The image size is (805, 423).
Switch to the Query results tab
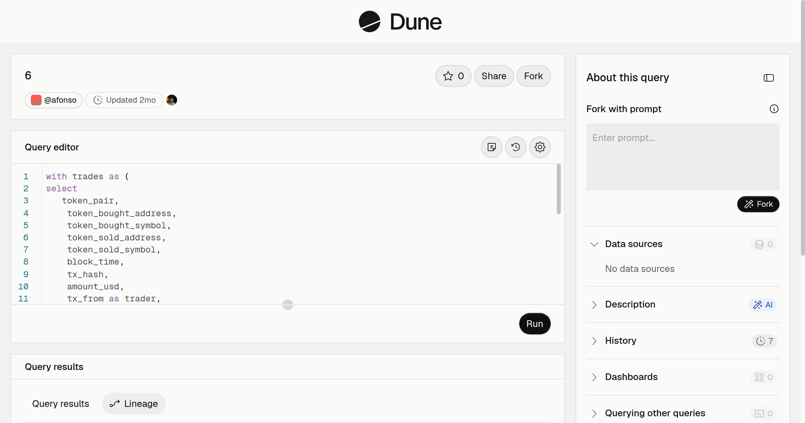[x=61, y=404]
